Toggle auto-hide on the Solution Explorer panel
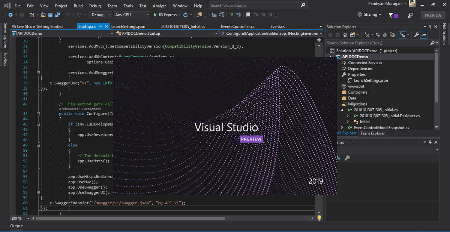This screenshot has height=232, width=450. (430, 27)
